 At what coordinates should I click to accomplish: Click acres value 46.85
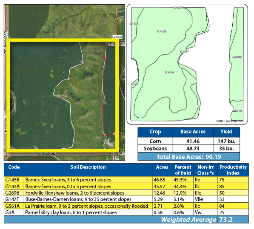[x=160, y=180]
